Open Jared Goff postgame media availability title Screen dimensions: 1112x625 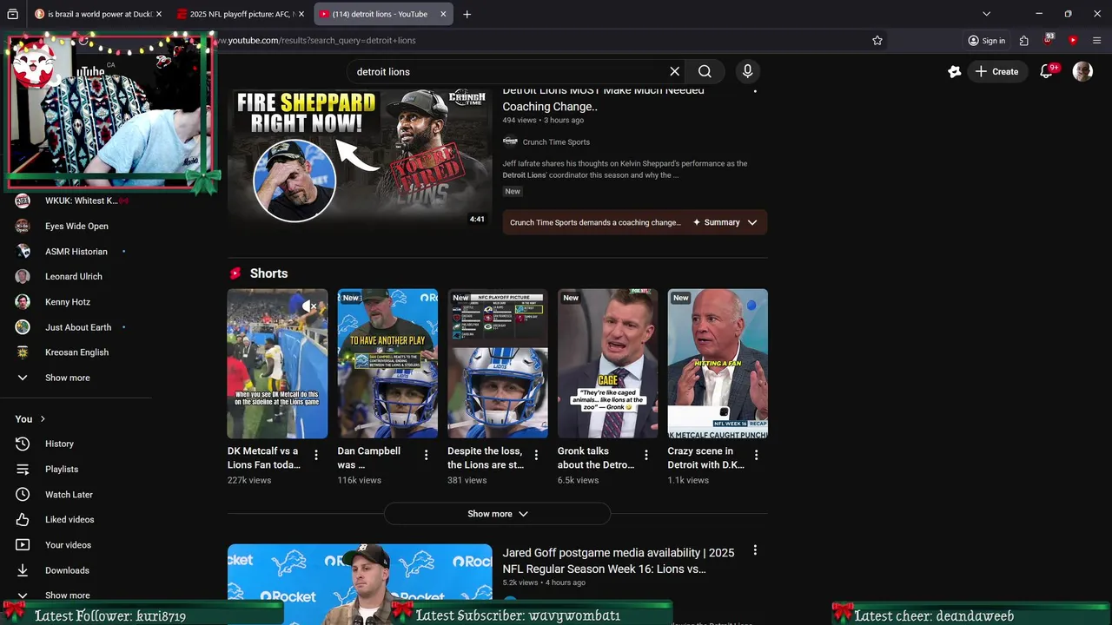[619, 561]
